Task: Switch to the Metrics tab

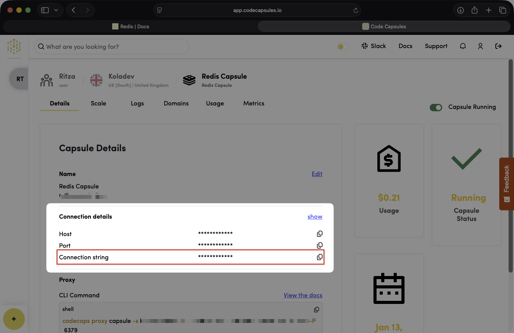Action: tap(254, 104)
